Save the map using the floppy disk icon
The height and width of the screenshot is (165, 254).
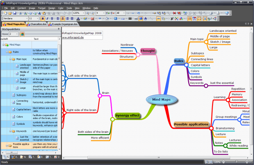point(15,13)
